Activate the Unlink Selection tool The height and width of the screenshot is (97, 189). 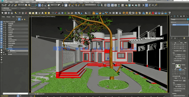point(12,5)
